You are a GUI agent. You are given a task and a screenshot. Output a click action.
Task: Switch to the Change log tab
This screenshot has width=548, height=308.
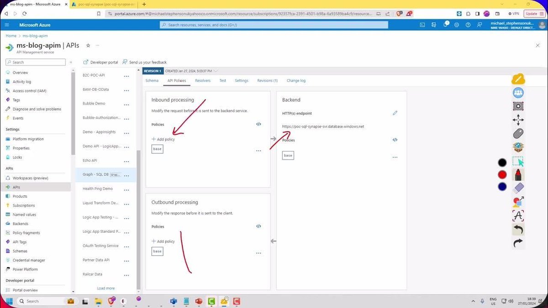296,80
